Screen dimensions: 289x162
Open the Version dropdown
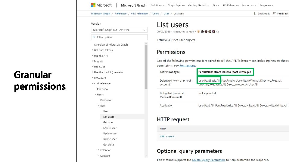[119, 30]
